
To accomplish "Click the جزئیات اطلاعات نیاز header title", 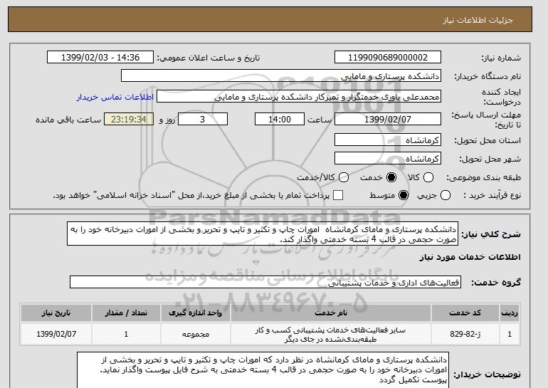I will pos(478,20).
